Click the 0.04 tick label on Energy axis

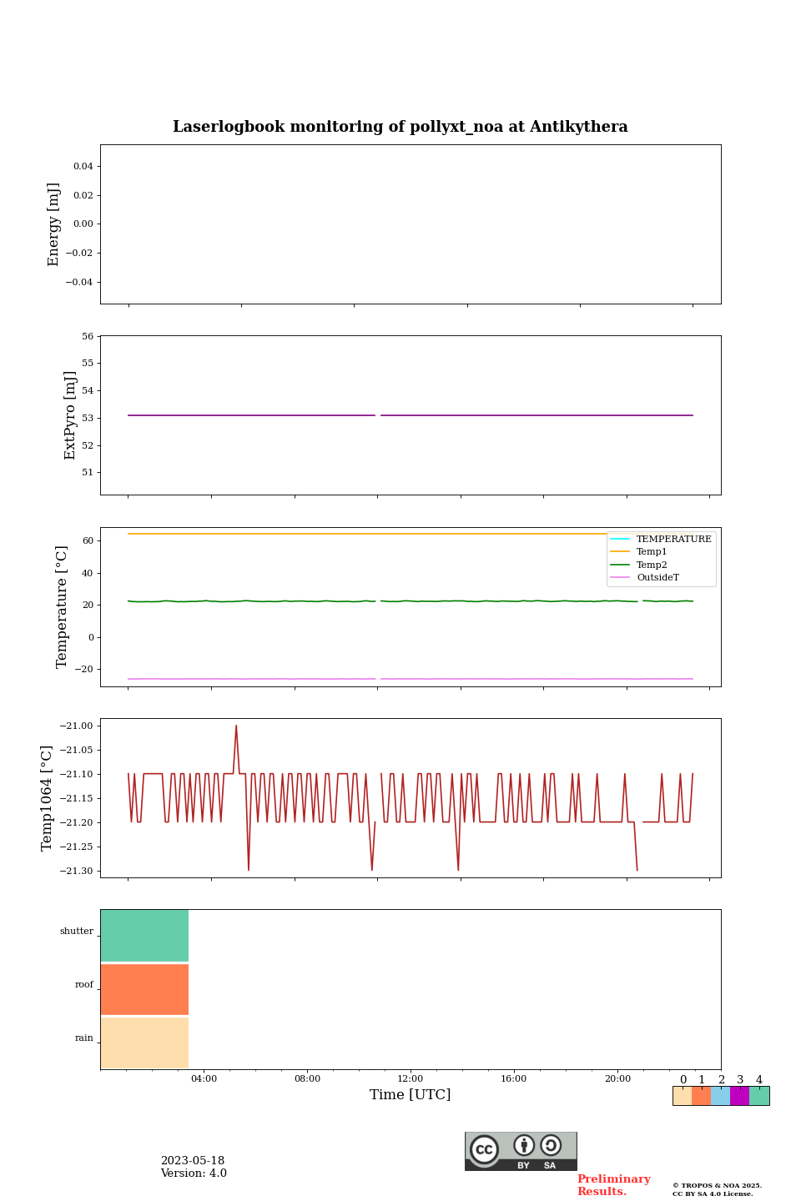[83, 167]
